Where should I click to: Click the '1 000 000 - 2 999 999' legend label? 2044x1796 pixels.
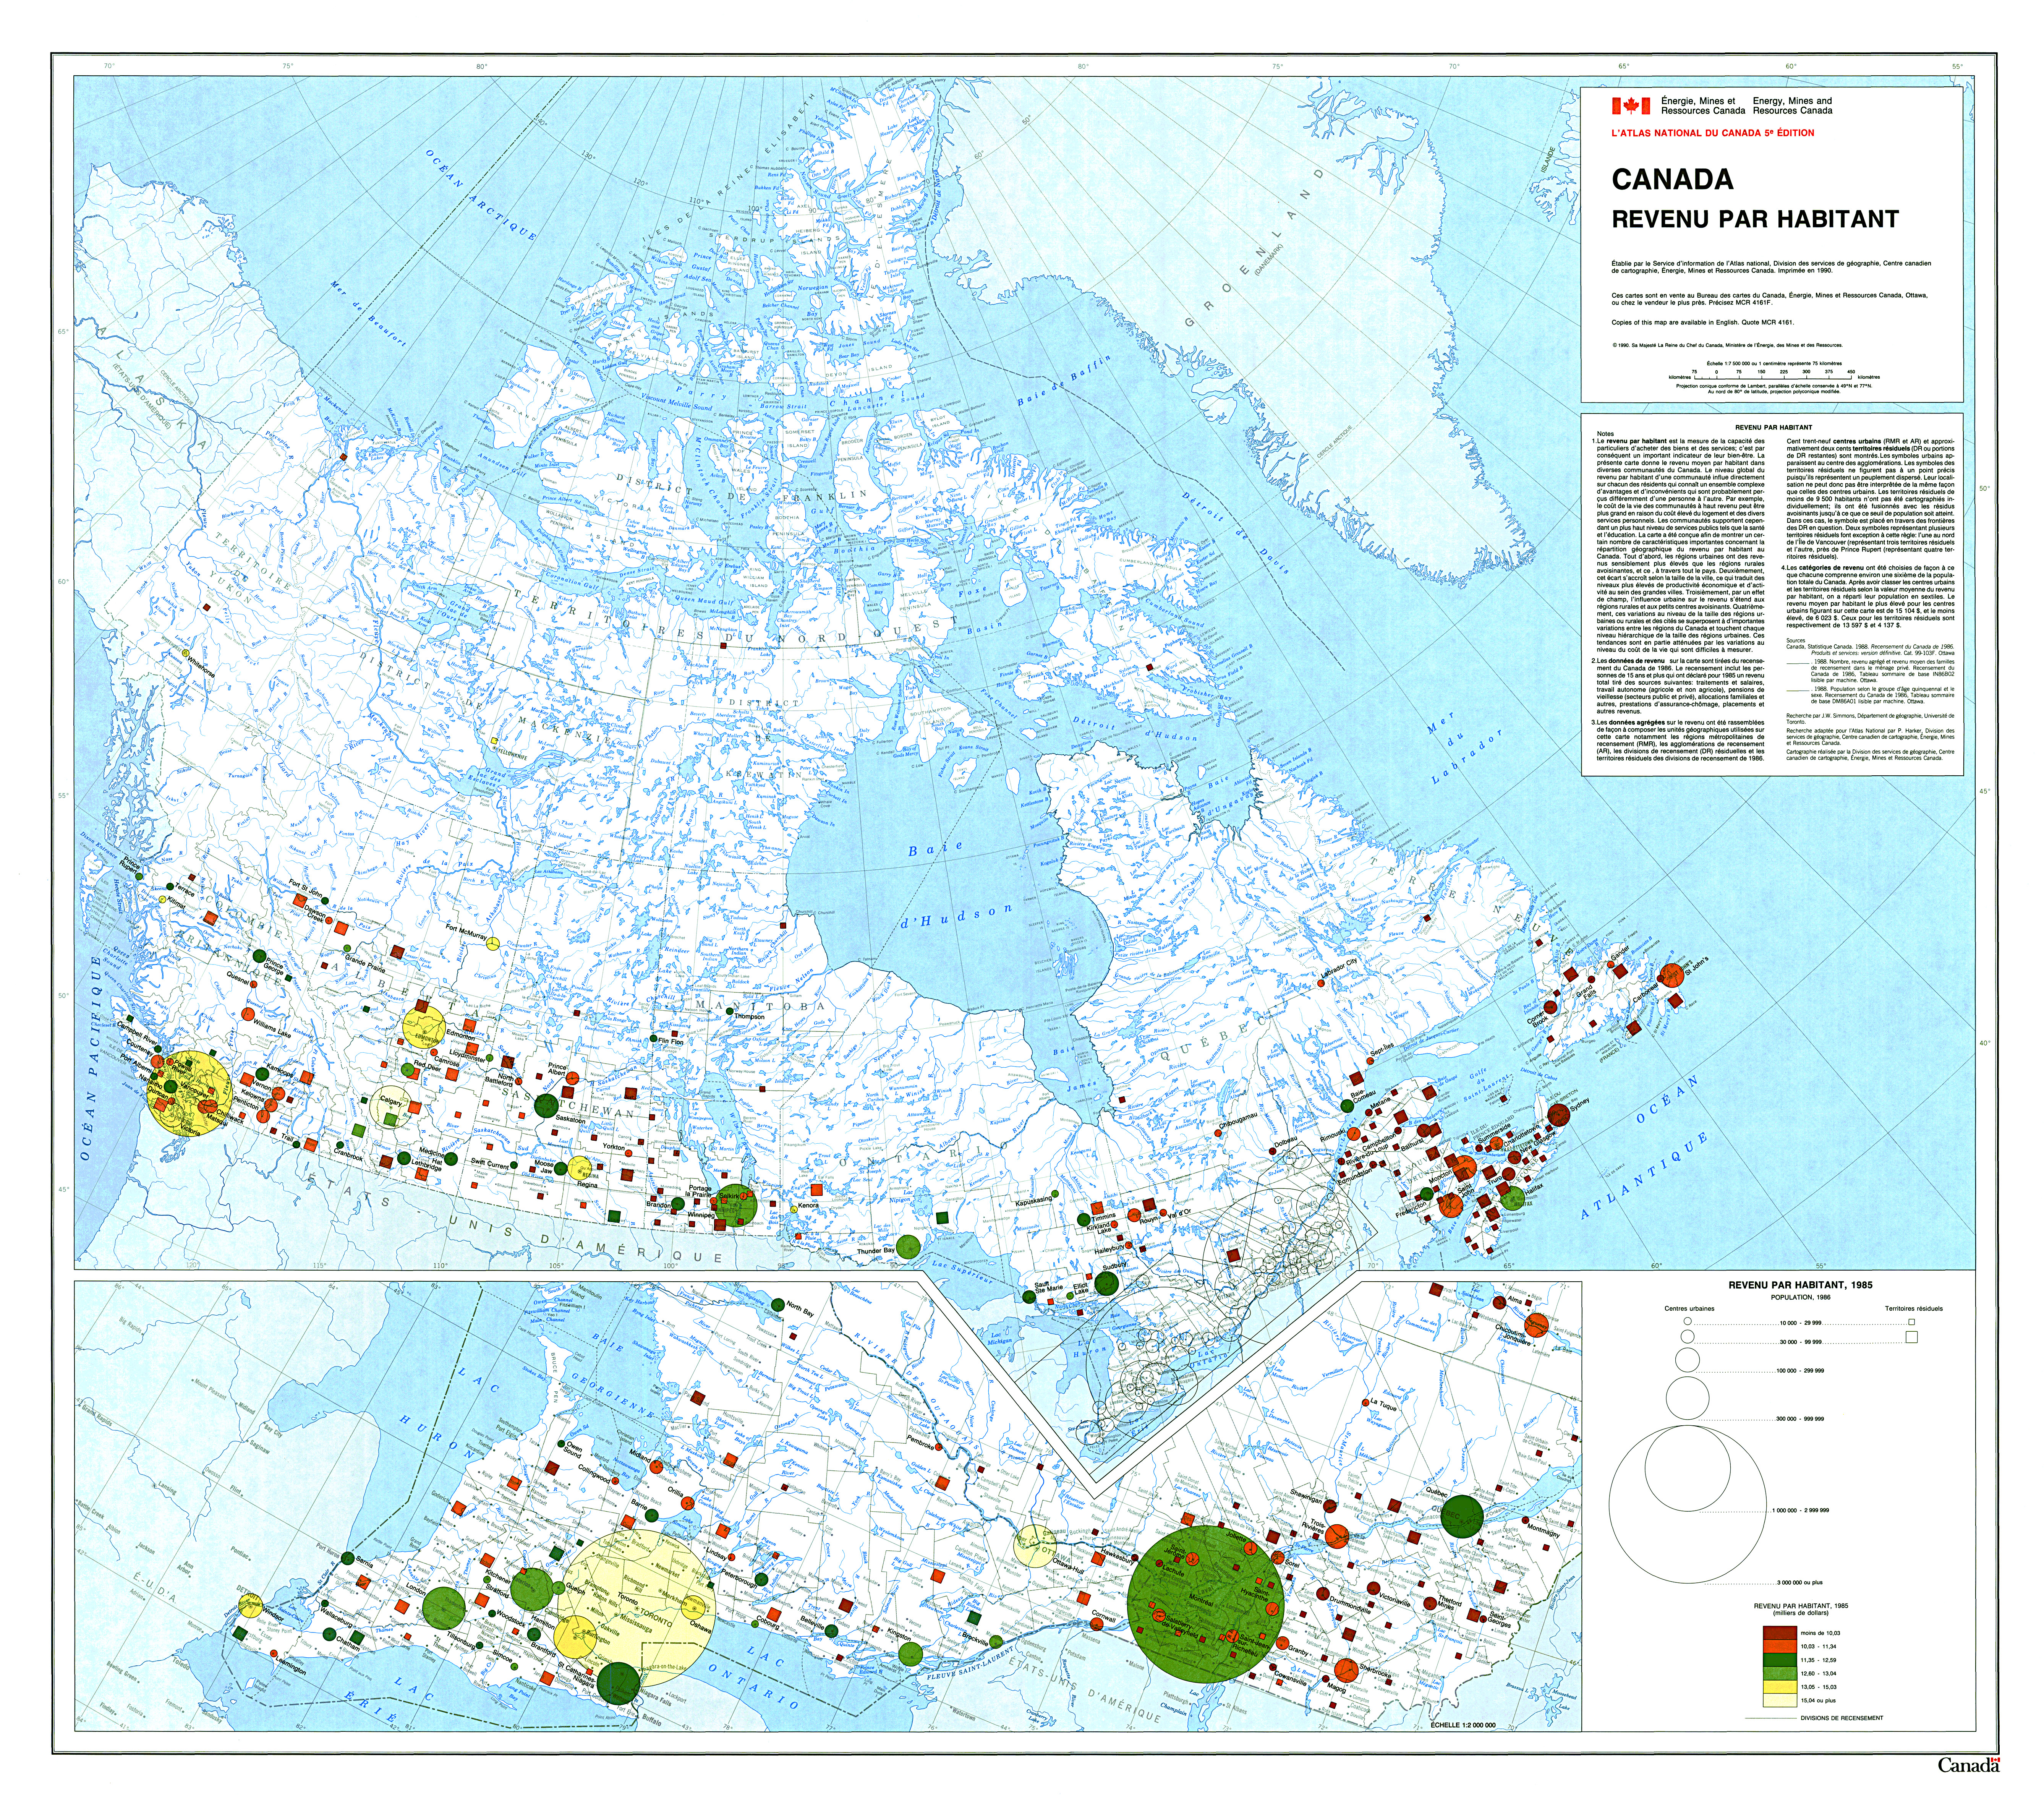[1801, 1510]
